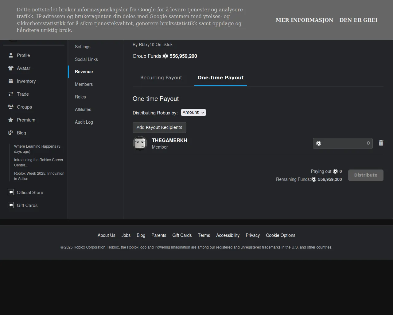Click the Add Payout Recipients button
The image size is (393, 315).
tap(159, 127)
